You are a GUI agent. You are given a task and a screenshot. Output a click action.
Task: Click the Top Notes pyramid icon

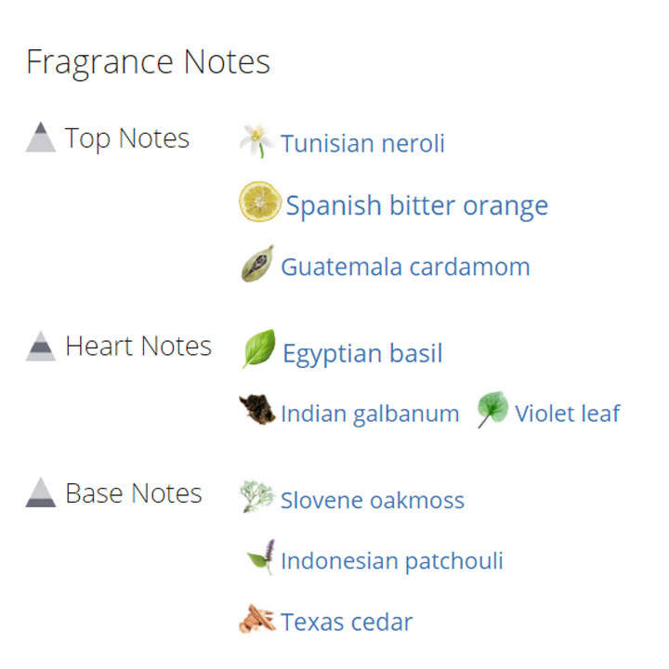(x=41, y=137)
